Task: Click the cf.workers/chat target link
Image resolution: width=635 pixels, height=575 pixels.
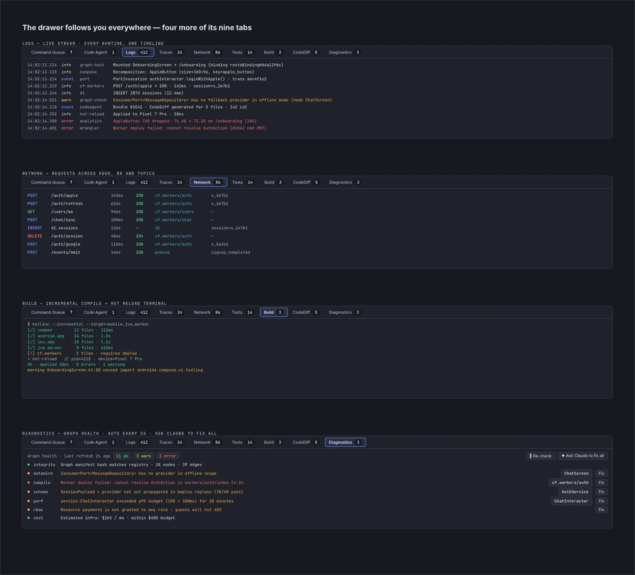Action: [x=173, y=220]
